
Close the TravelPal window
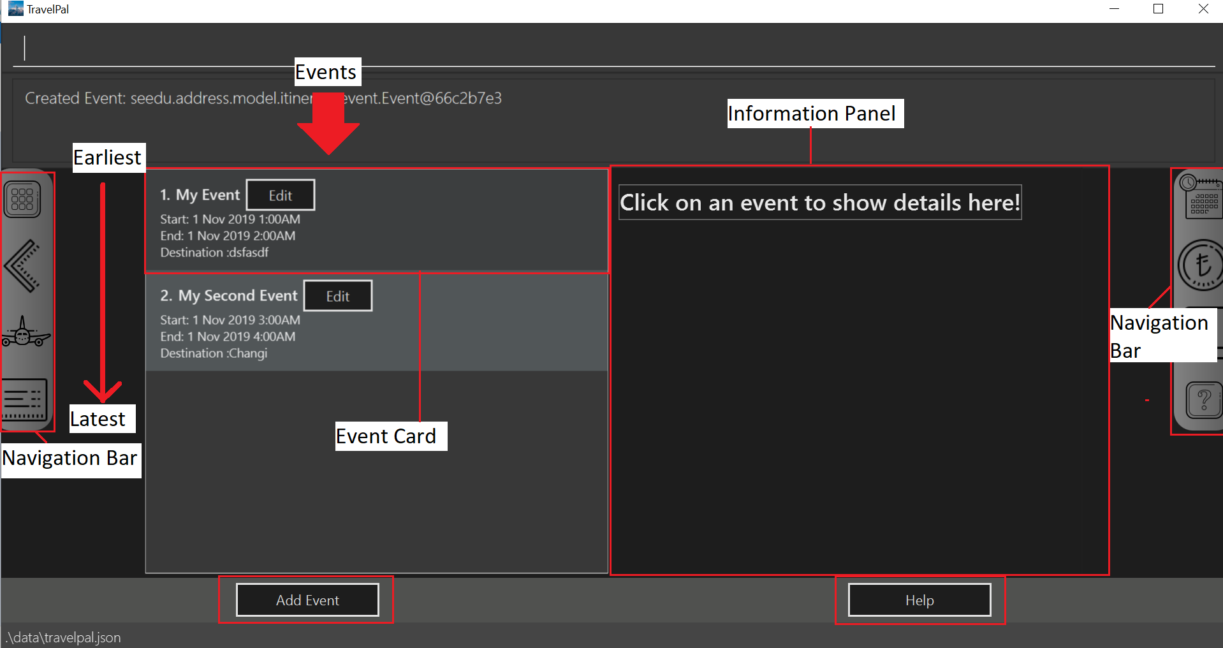pyautogui.click(x=1203, y=9)
